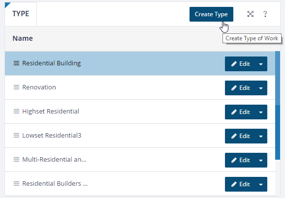285x198 pixels.
Task: Select the Highset Residential row name
Action: (x=51, y=111)
